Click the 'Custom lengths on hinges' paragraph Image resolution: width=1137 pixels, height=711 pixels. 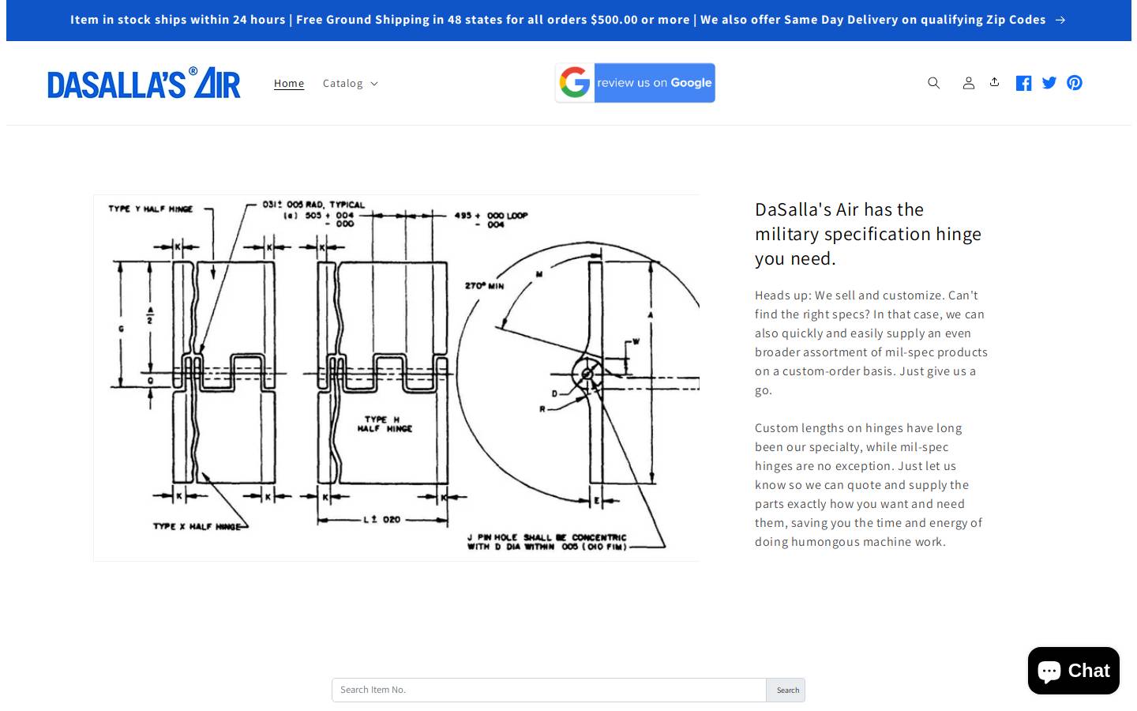click(x=869, y=485)
